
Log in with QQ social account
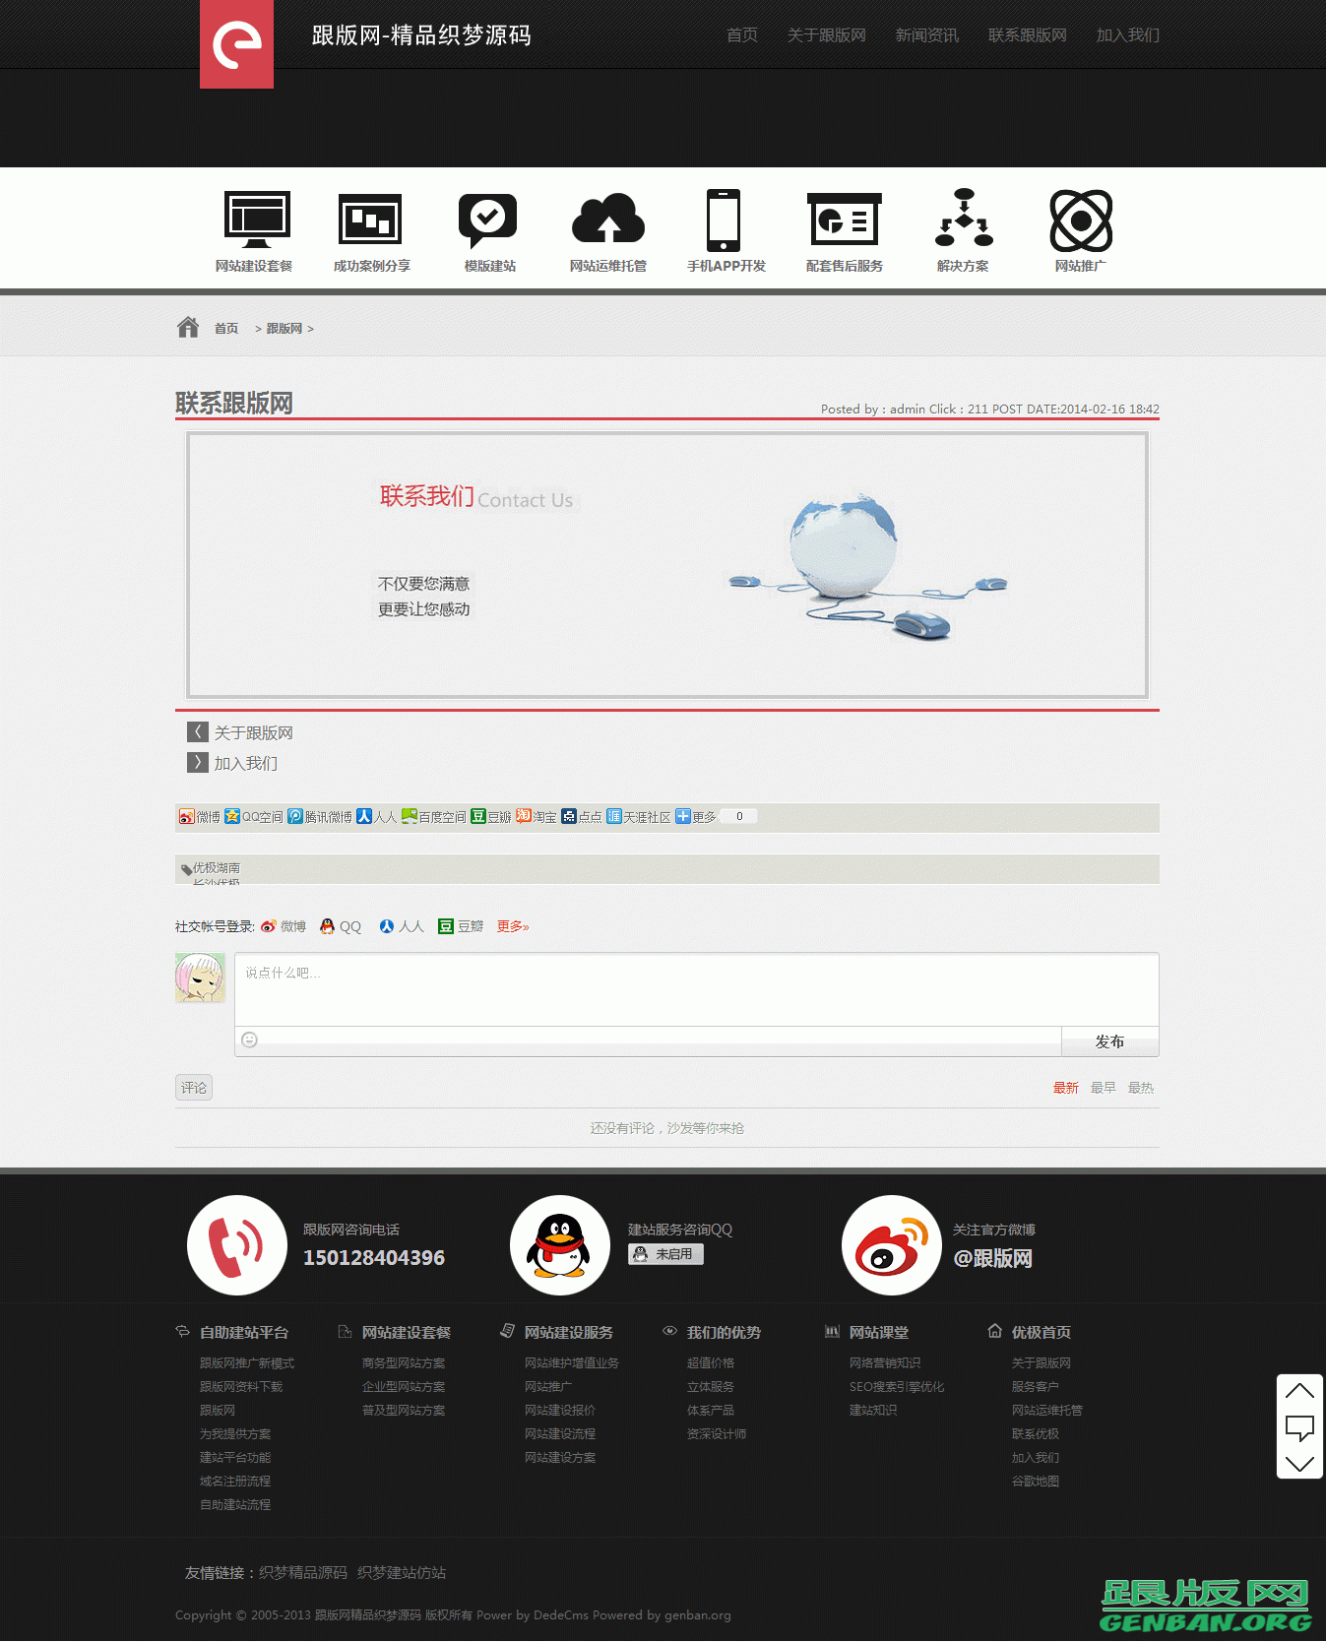click(x=341, y=926)
